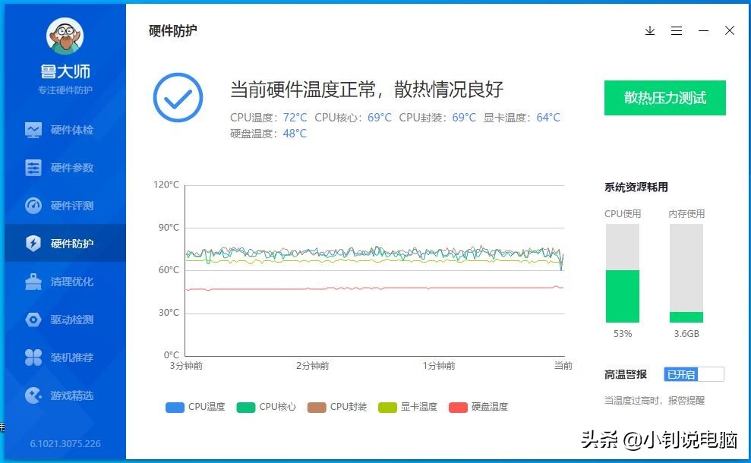Open the hamburger menu icon
Screen dimensions: 751x463
click(x=677, y=30)
